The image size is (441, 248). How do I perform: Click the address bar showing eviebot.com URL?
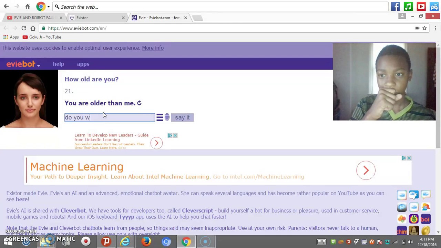(x=227, y=28)
